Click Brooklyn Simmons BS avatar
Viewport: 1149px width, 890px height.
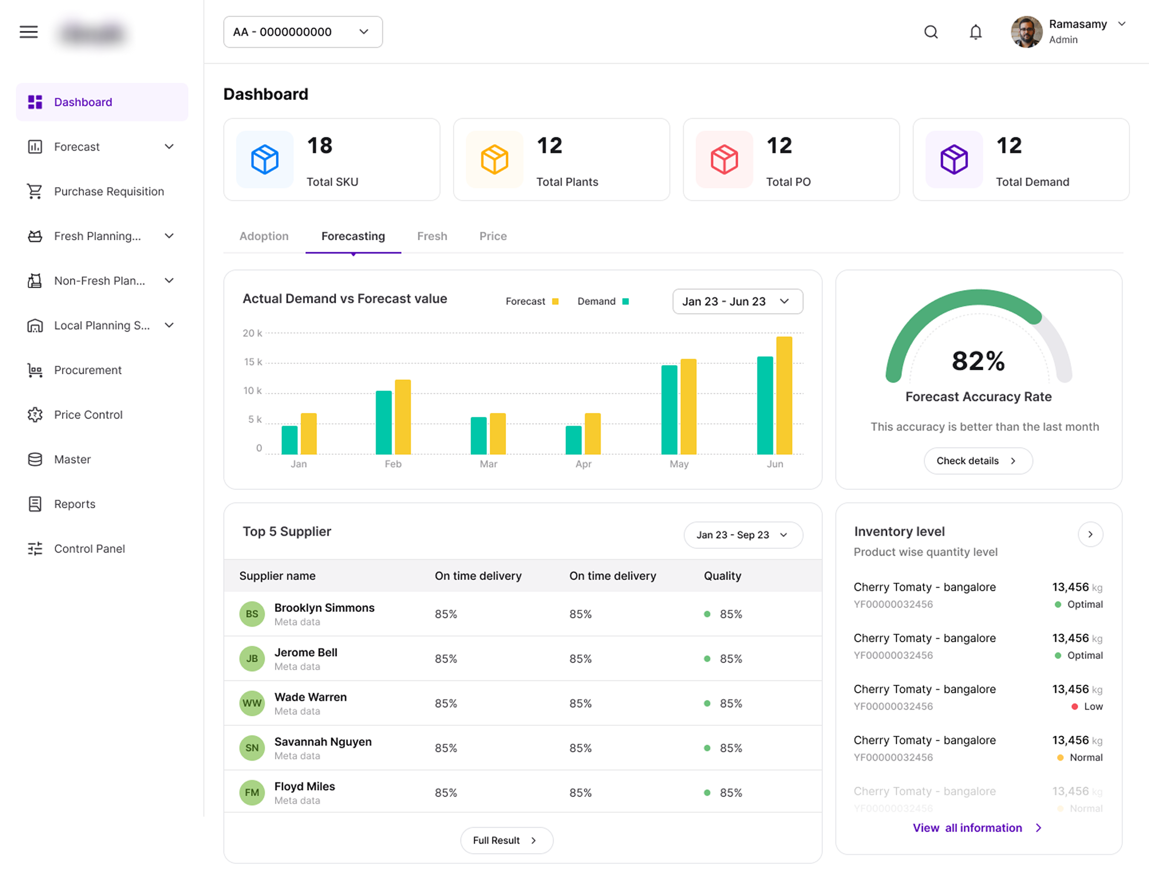(252, 613)
